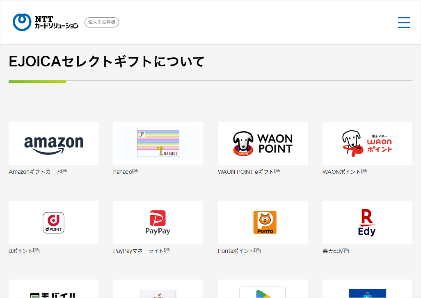Open the PayPay logo tile
Image resolution: width=421 pixels, height=298 pixels.
[158, 223]
